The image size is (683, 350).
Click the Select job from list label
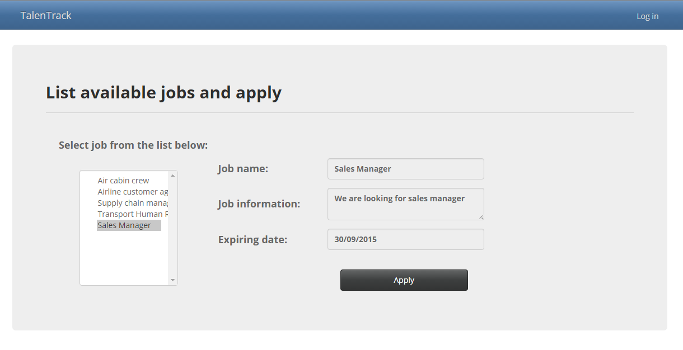click(x=133, y=145)
